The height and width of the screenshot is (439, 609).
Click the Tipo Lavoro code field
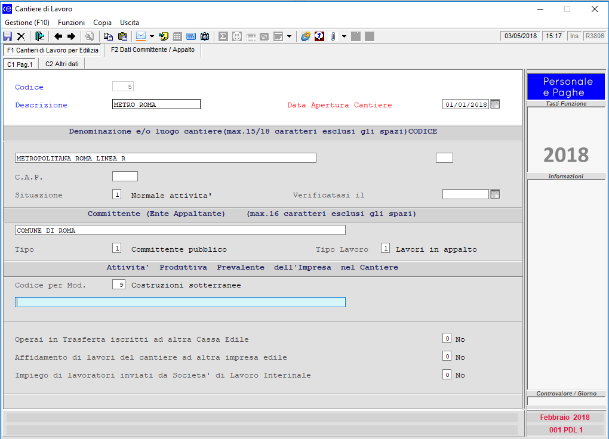pyautogui.click(x=385, y=248)
